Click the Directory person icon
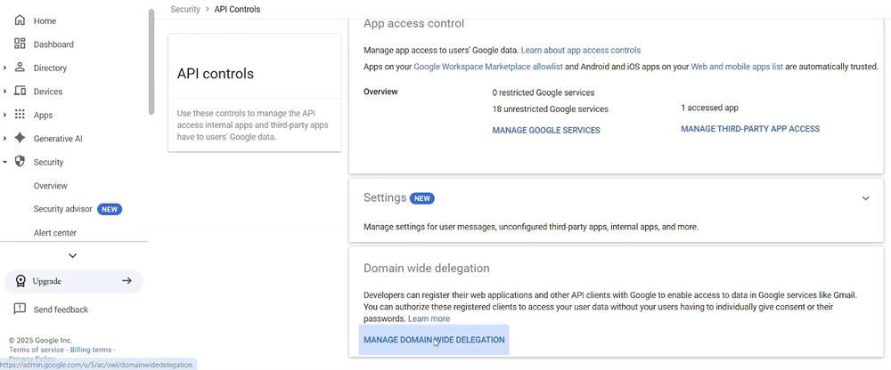This screenshot has width=891, height=370. (20, 68)
